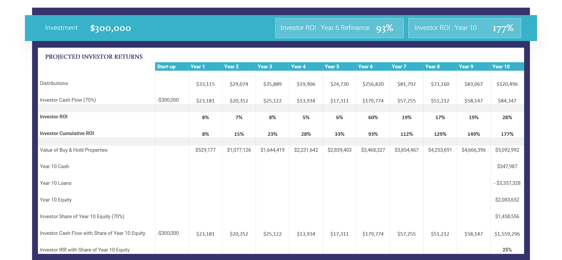The width and height of the screenshot is (562, 260).
Task: Select the Year 1 distribution $33,115
Action: coord(205,84)
